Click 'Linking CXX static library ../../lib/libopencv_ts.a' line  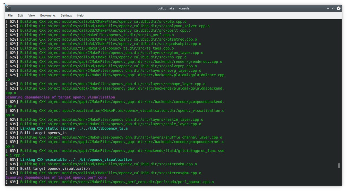pyautogui.click(x=66, y=129)
